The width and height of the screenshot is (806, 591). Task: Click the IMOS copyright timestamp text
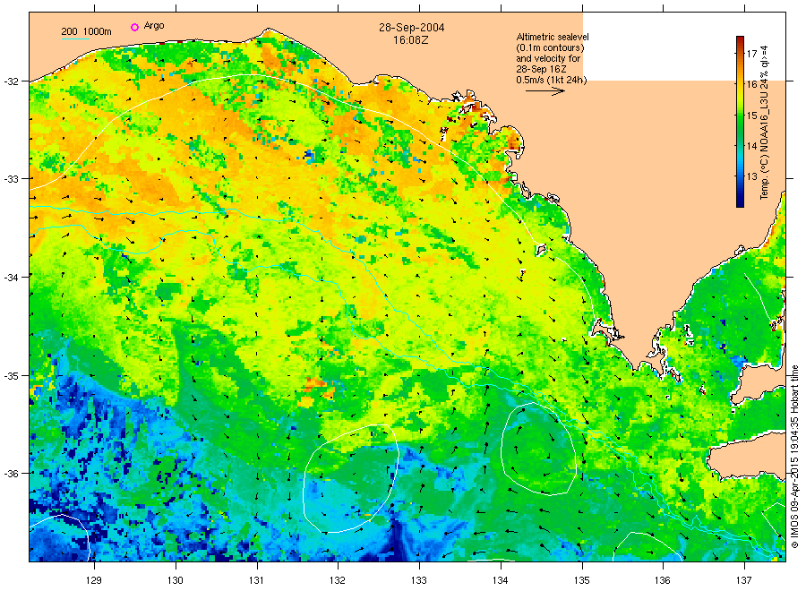click(x=794, y=457)
